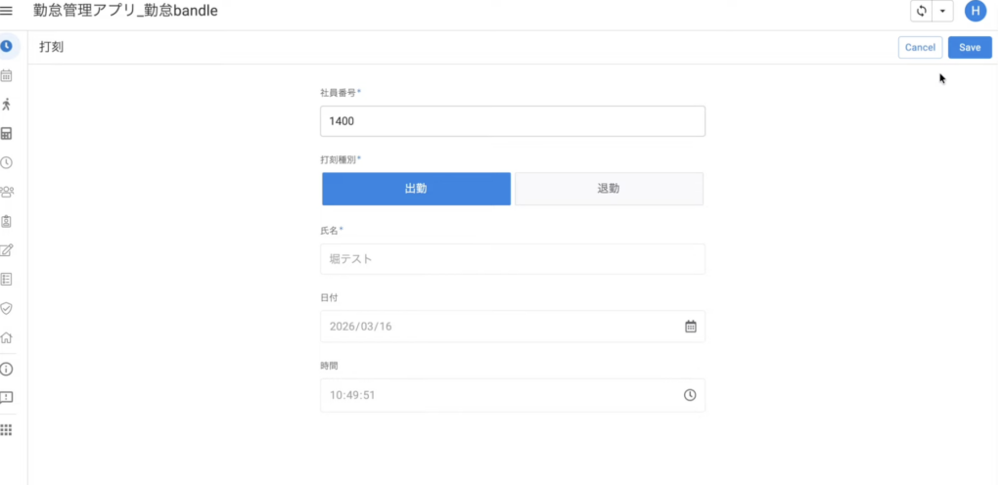
Task: Go to the home icon in sidebar
Action: 7,338
